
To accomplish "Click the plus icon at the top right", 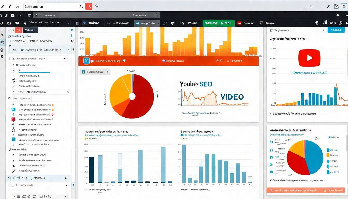I will click(x=311, y=7).
